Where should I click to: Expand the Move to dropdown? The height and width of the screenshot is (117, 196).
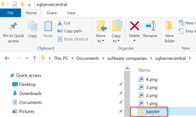(101, 41)
